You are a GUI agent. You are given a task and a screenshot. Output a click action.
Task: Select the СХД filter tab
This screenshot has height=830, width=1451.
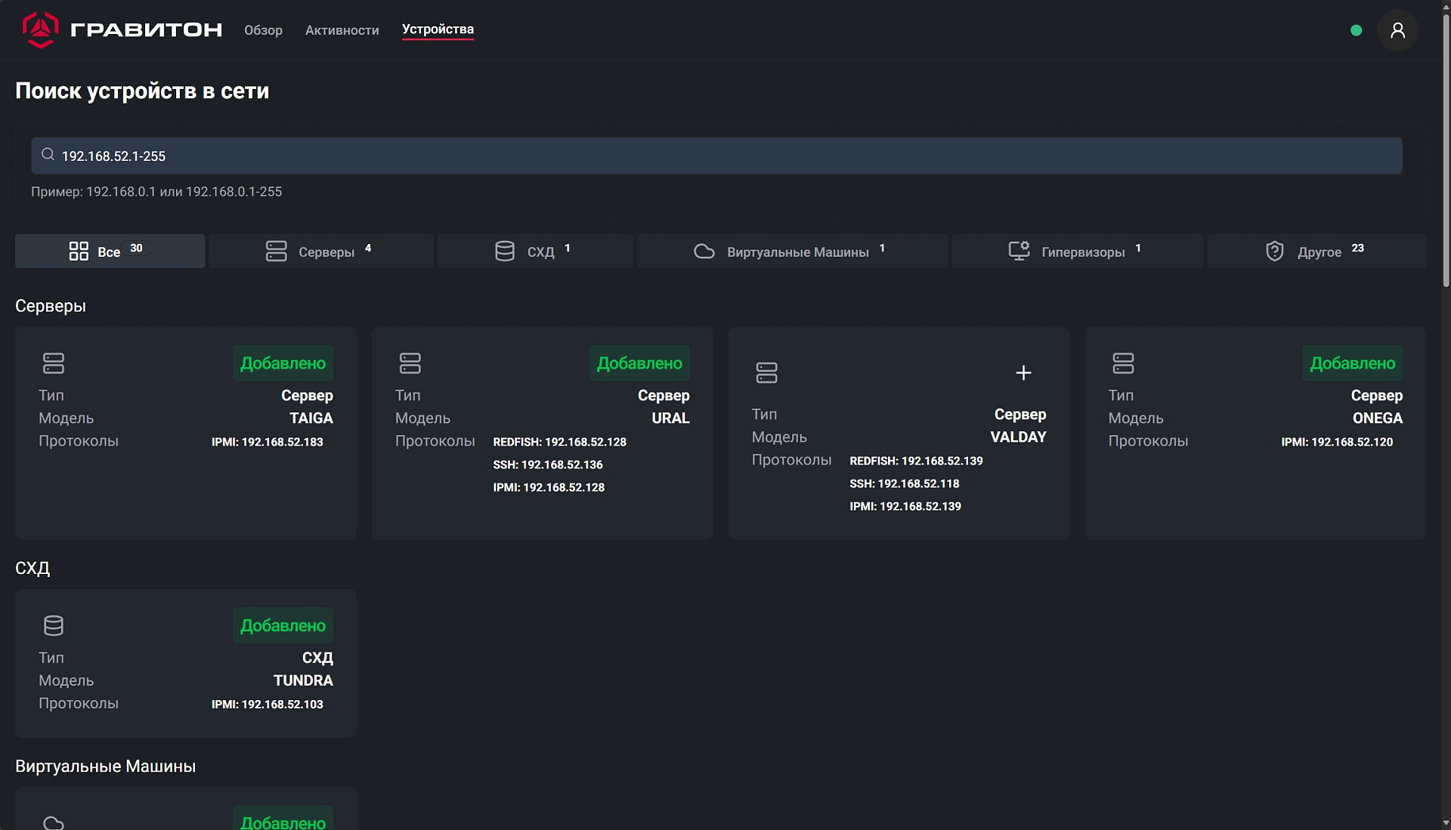(534, 251)
